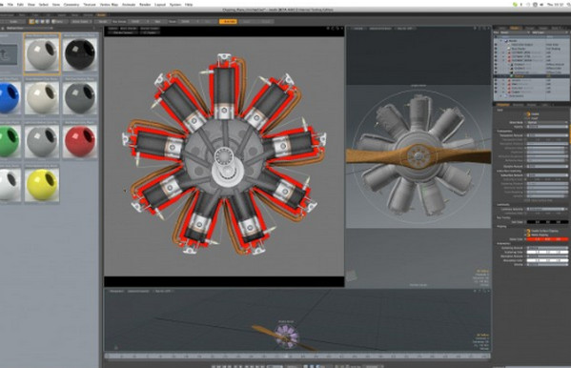
Task: Adjust the Density slider
Action: click(x=547, y=265)
